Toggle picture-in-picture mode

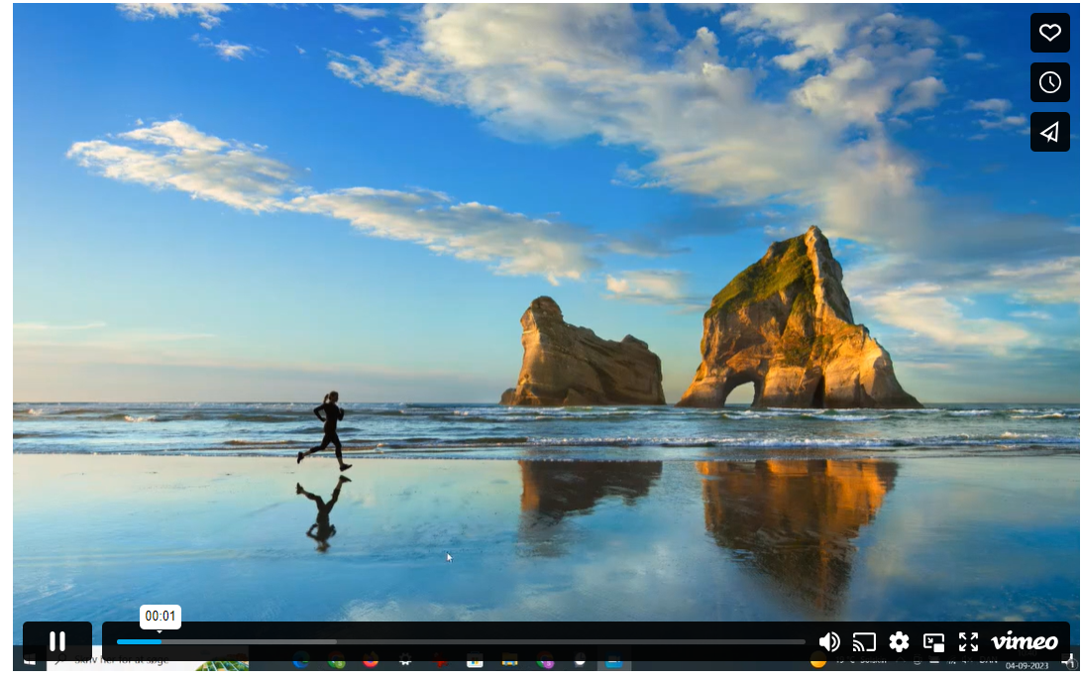pyautogui.click(x=933, y=642)
